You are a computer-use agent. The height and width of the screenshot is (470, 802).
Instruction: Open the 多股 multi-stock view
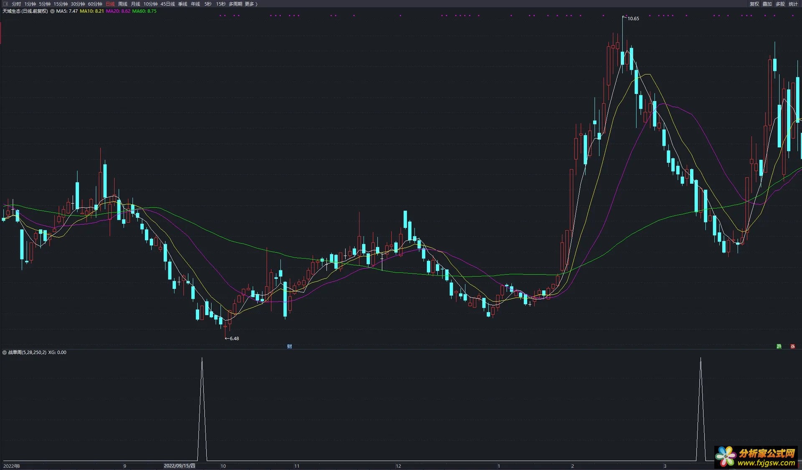pyautogui.click(x=780, y=4)
